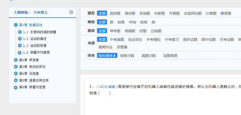Viewport: 241px width, 115px height.
Task: Select 实验探究题 question type
Action: [x=193, y=13]
